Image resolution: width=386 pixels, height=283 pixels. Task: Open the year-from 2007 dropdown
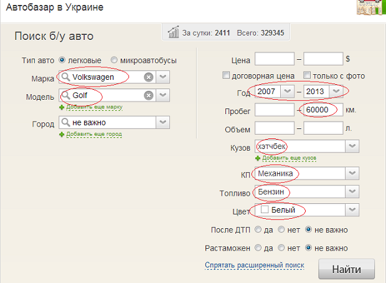coord(287,92)
